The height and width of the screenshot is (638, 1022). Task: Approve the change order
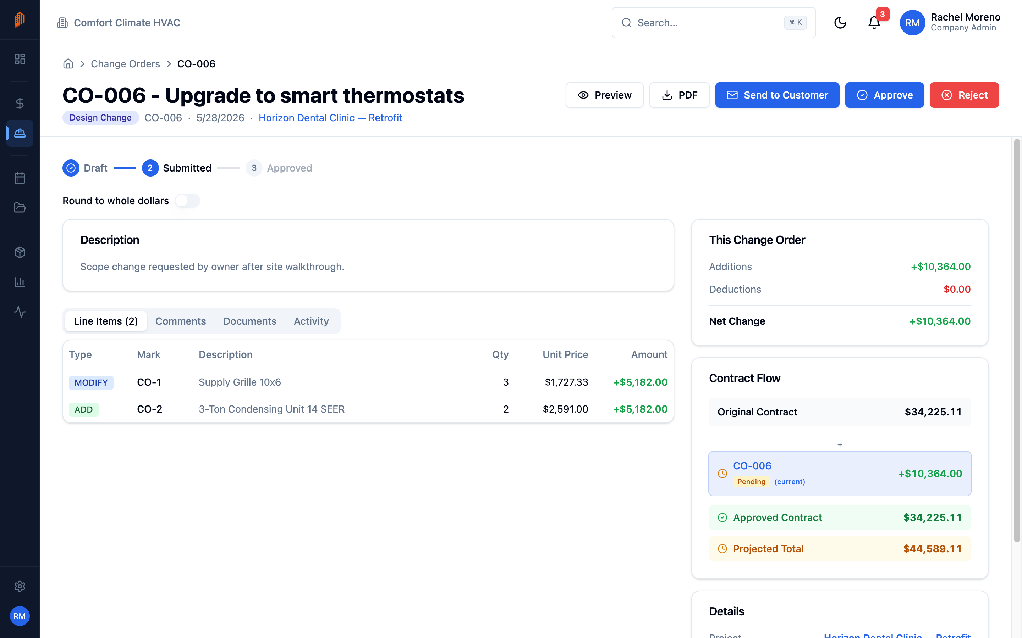tap(884, 95)
